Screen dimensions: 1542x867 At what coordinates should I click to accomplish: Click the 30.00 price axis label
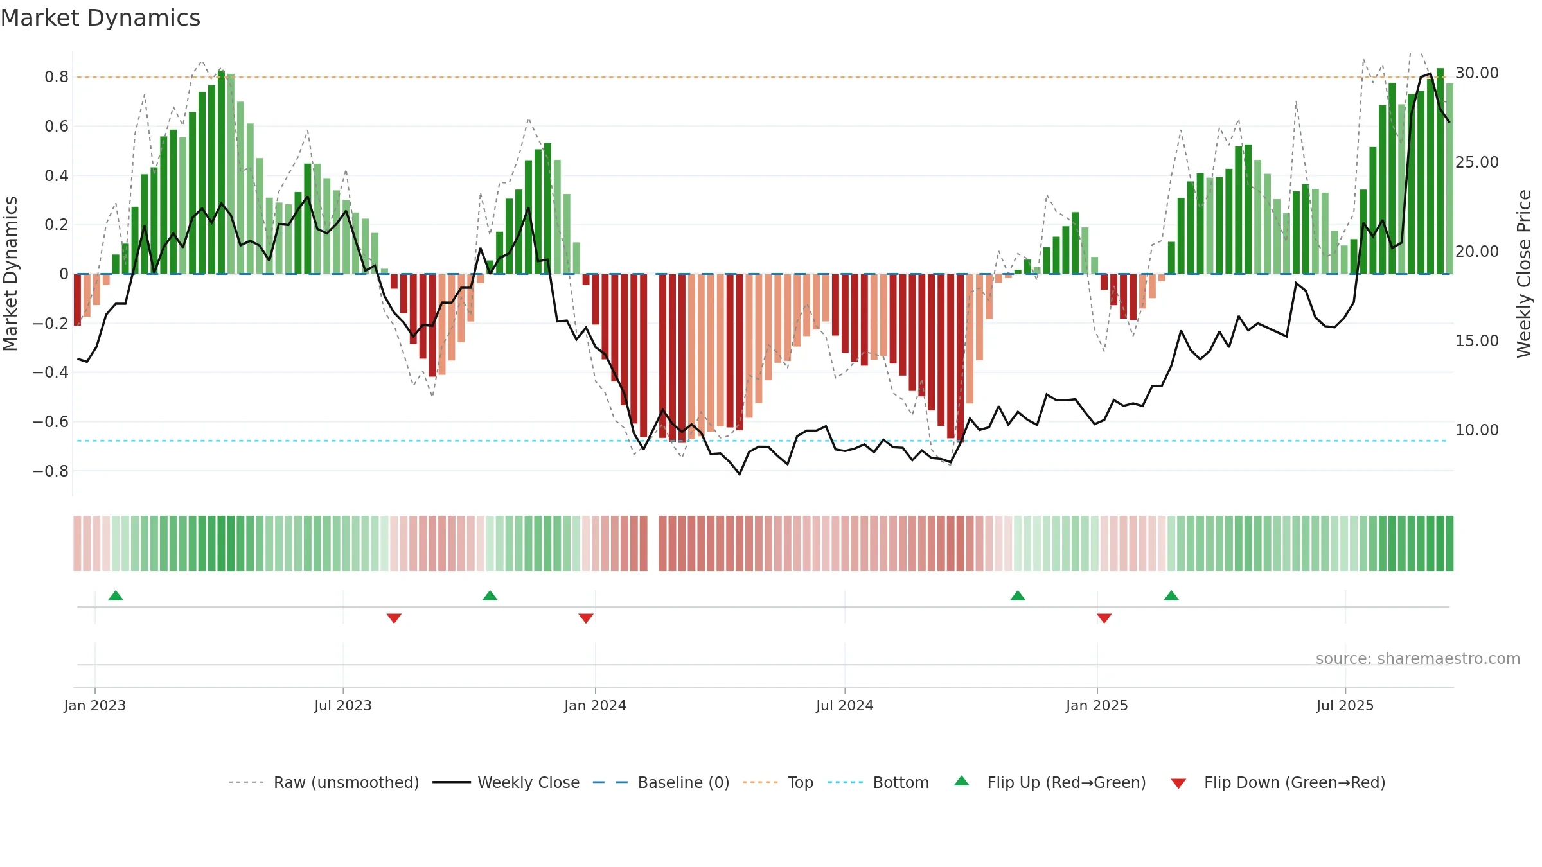[x=1477, y=73]
